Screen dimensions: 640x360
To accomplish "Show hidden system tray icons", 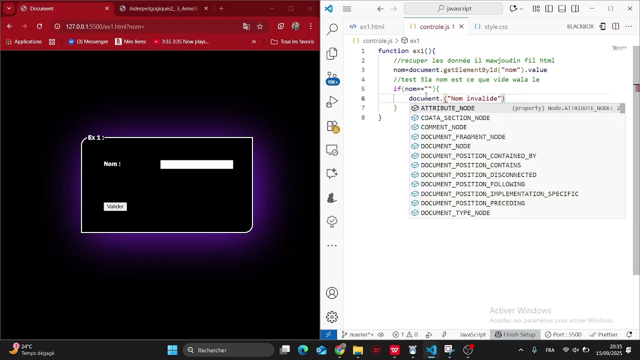I will 521,350.
